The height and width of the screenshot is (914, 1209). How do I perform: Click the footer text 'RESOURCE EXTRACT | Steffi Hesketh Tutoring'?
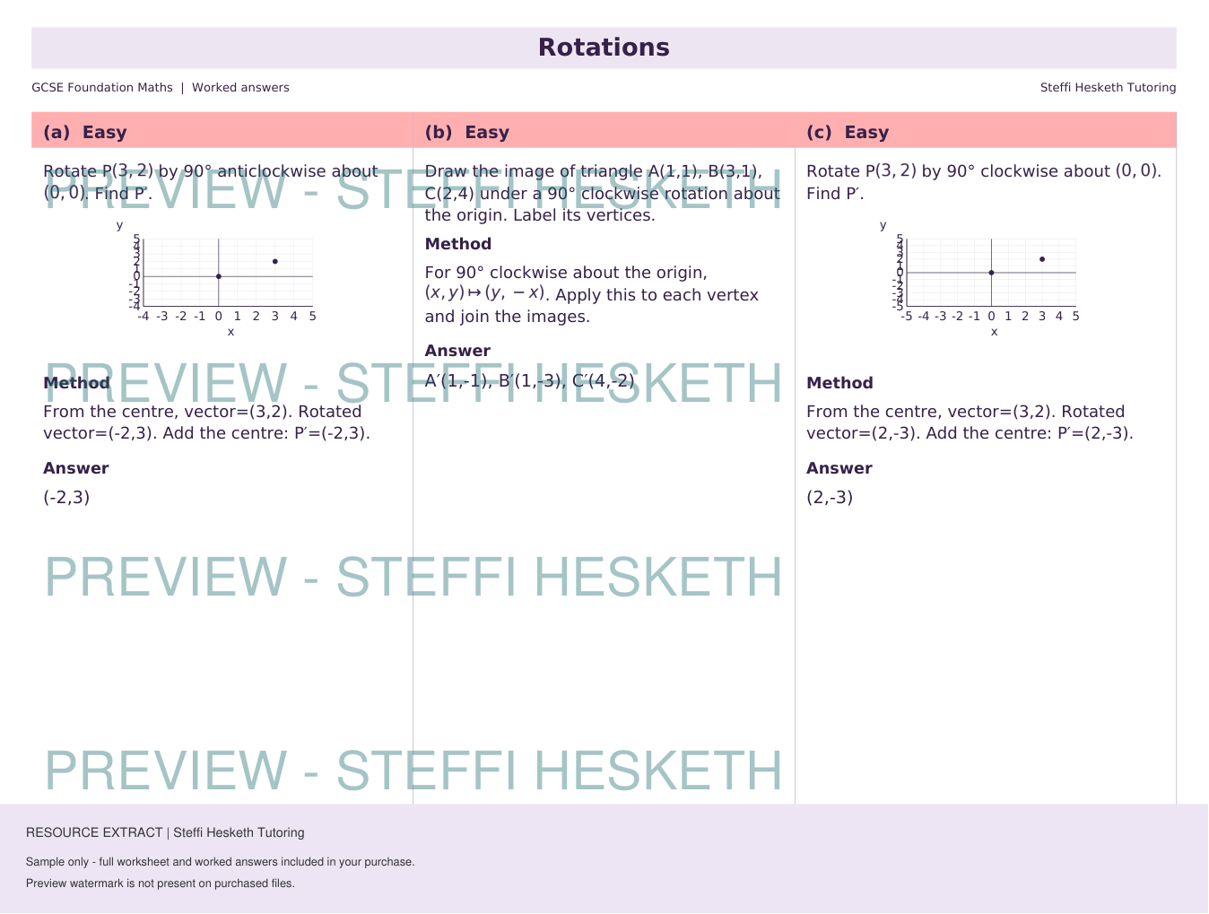[x=165, y=832]
